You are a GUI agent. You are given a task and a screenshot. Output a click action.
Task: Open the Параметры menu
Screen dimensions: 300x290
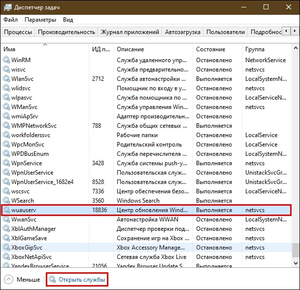point(40,20)
